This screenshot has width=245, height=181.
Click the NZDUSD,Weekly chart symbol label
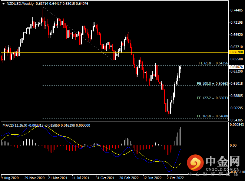[20, 4]
